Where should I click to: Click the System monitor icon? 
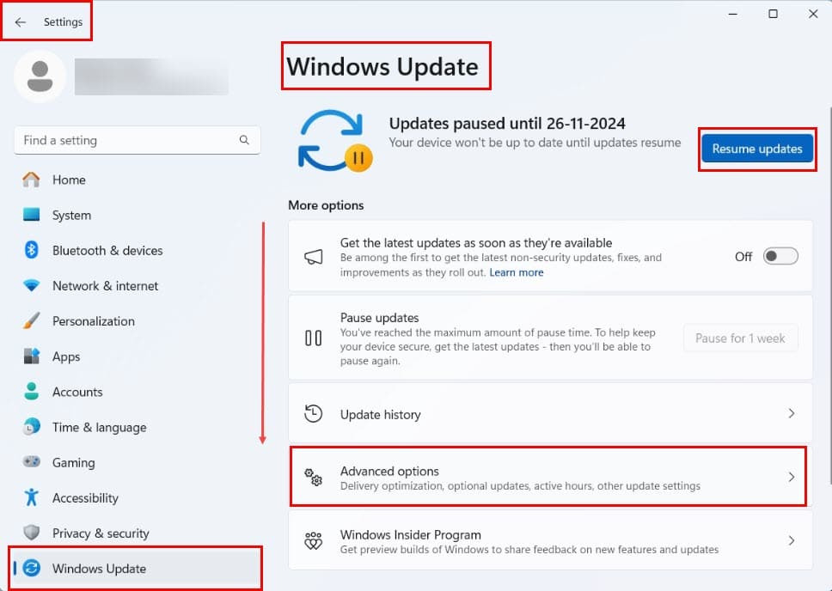click(x=31, y=215)
